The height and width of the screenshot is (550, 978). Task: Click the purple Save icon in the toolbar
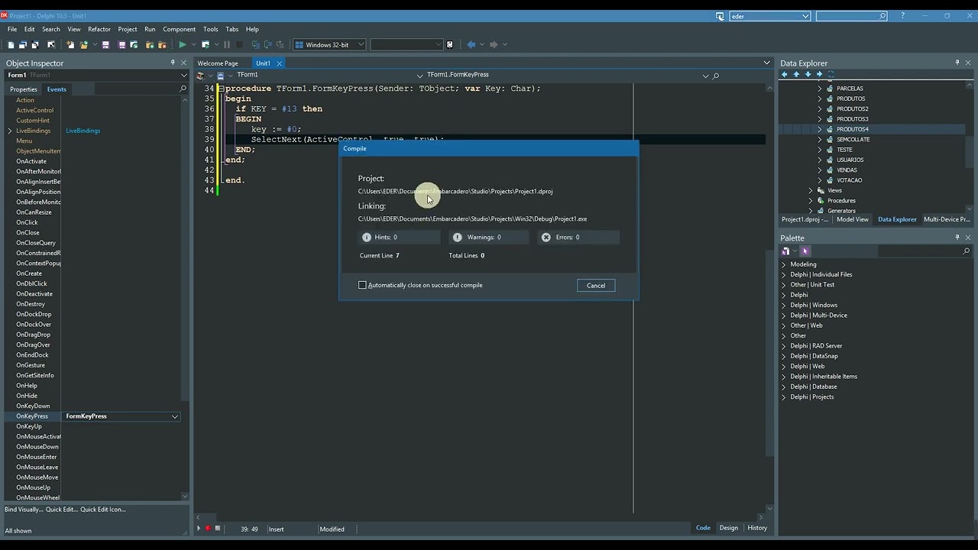tap(105, 44)
